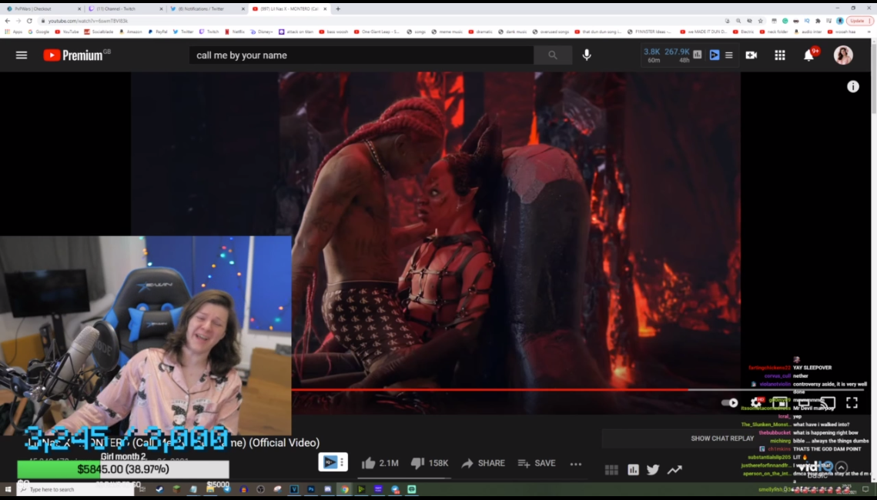Toggle the autoplay switch in the player
The image size is (877, 500).
pos(729,402)
